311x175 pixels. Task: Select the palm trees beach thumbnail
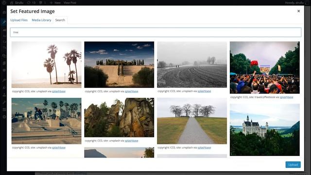point(47,65)
